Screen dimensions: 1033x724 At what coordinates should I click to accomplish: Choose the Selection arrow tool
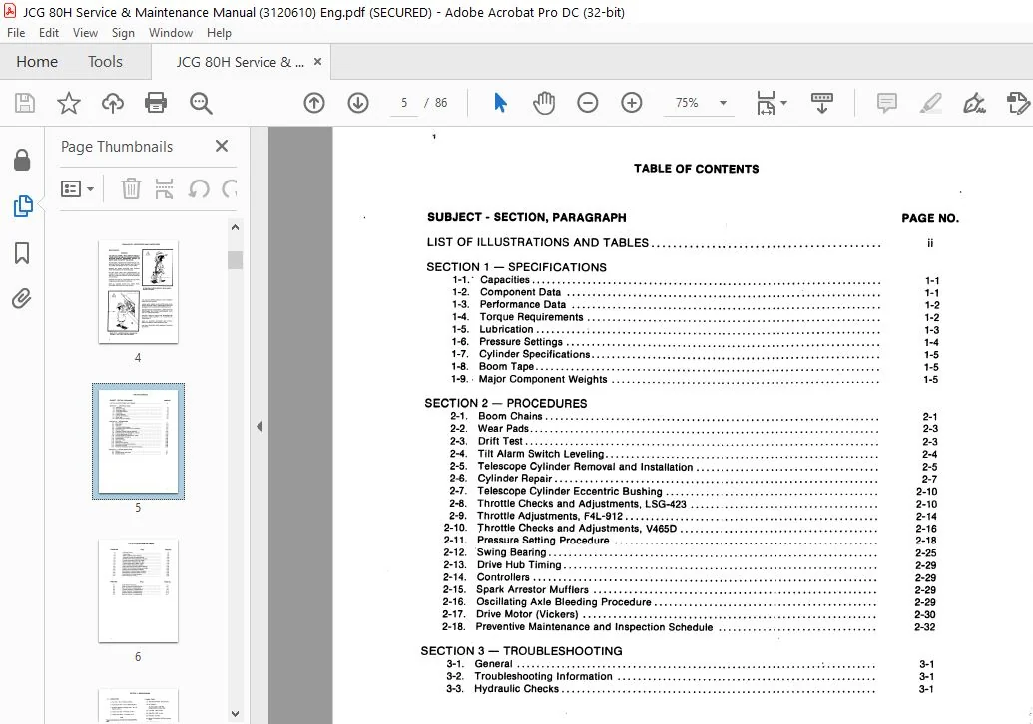(501, 103)
